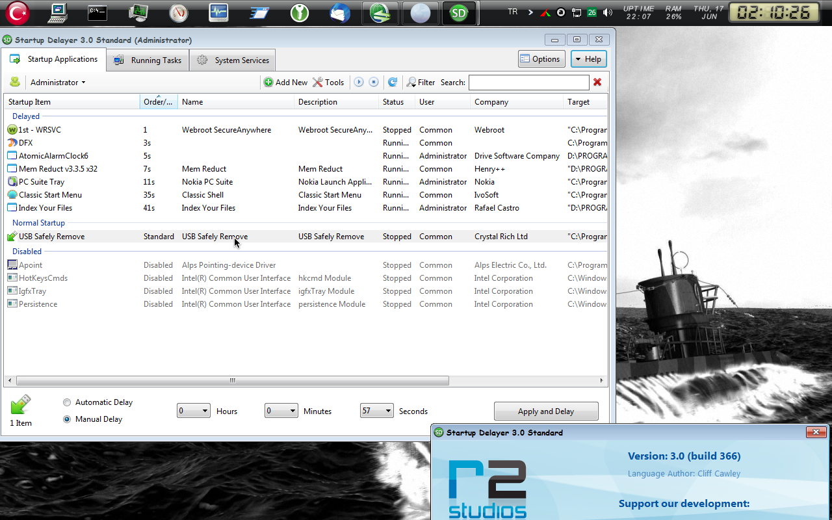Click the Index Your Files row icon
Screen dimensions: 832x520
click(12, 208)
